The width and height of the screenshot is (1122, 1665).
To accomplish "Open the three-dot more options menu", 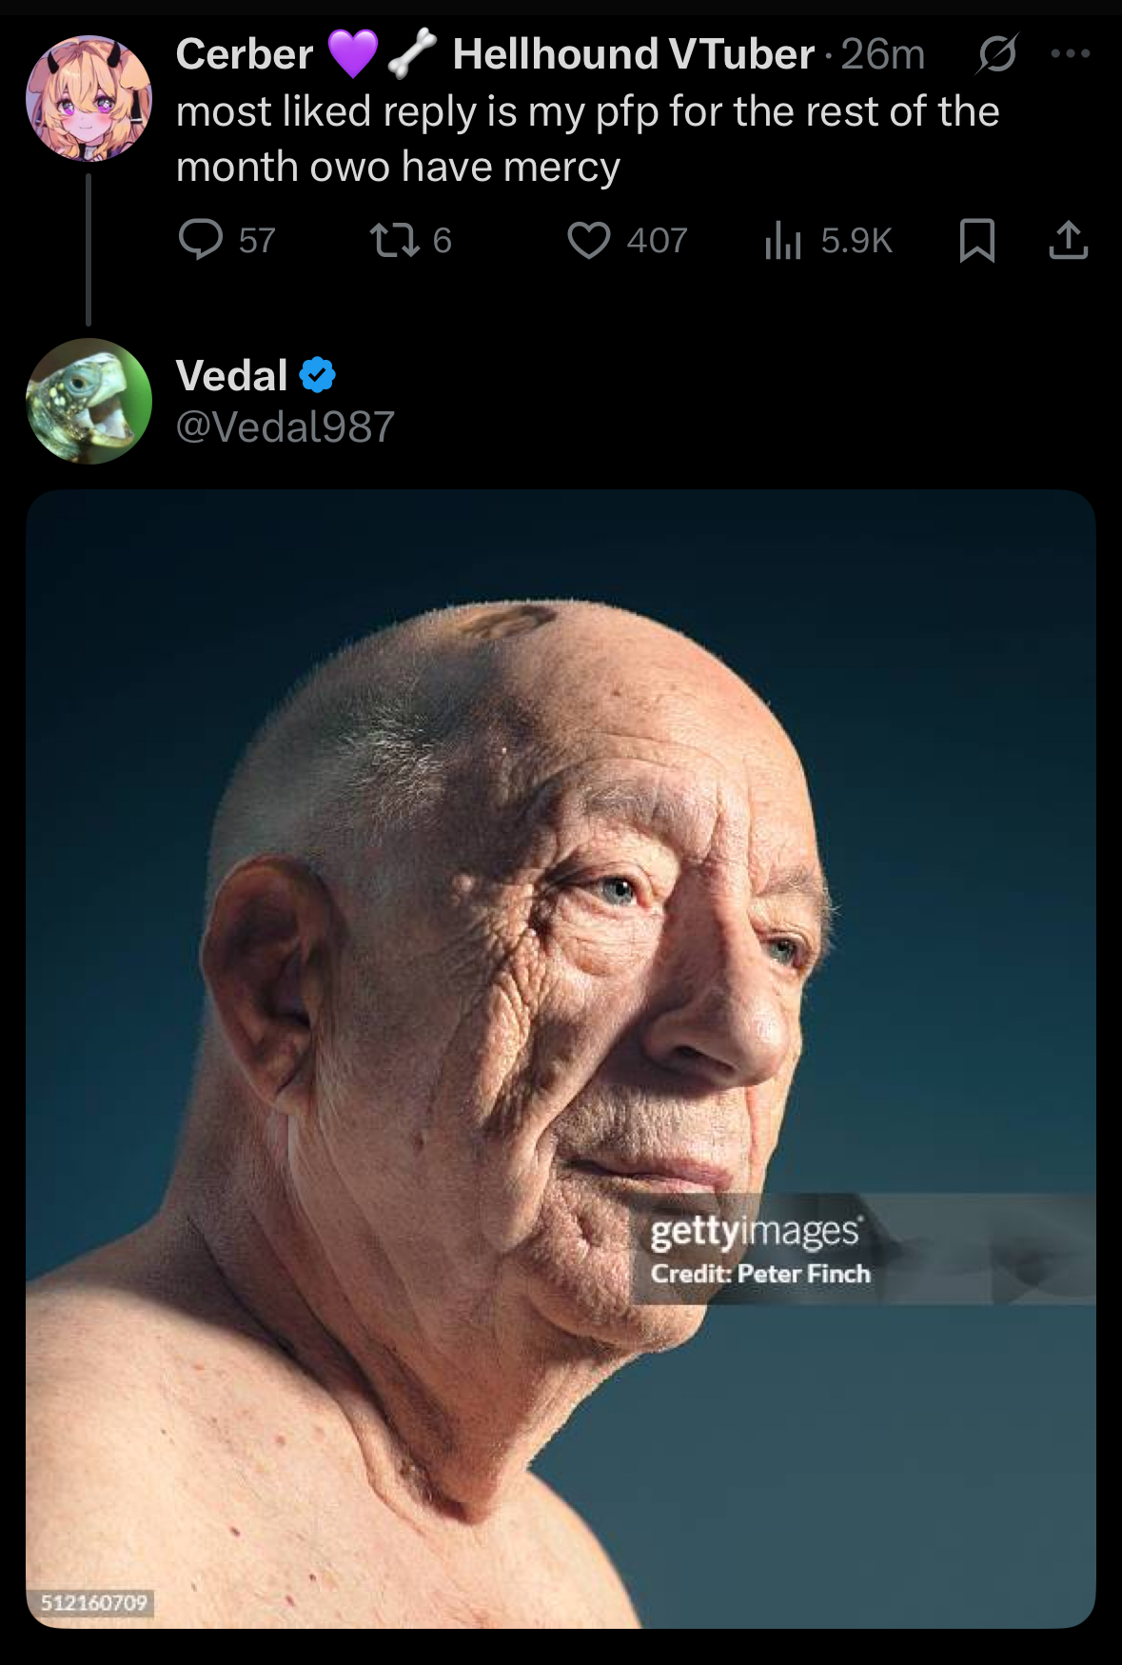I will (1071, 54).
